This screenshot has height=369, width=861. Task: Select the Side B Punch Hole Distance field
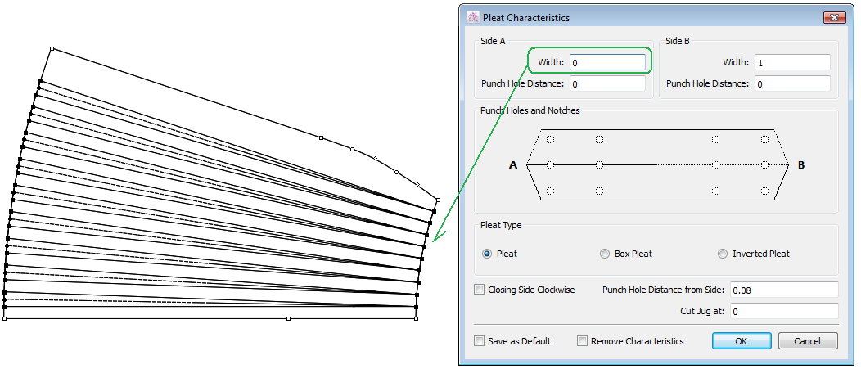pos(792,83)
